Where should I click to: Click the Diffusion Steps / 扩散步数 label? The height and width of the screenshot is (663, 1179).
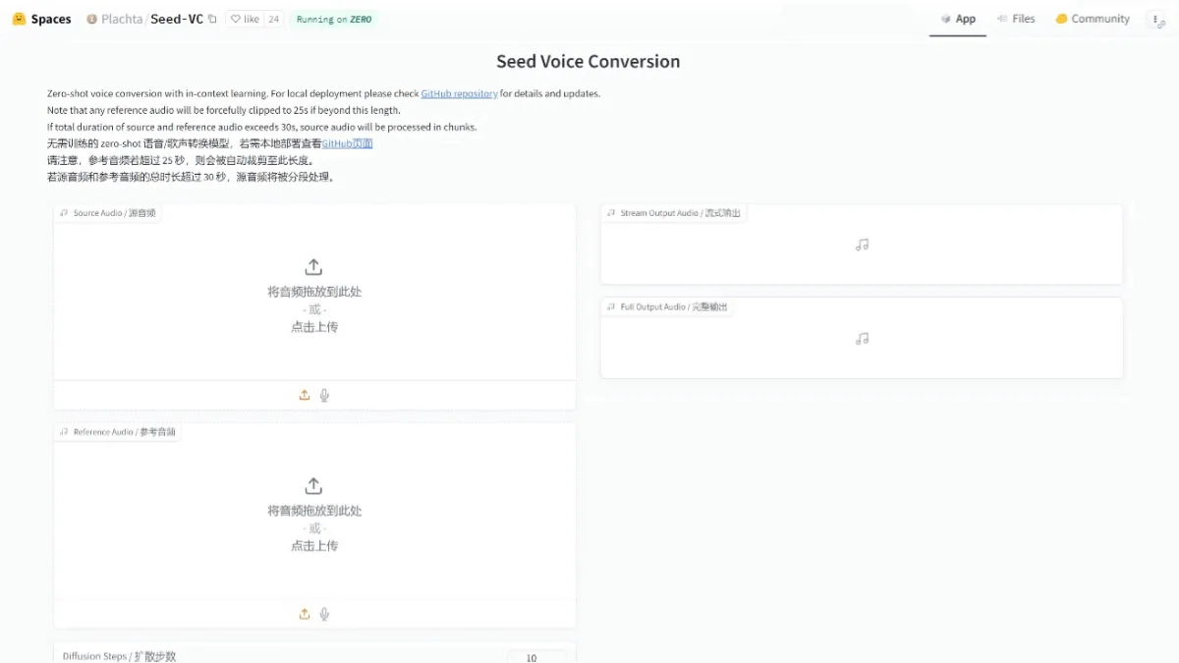tap(119, 656)
